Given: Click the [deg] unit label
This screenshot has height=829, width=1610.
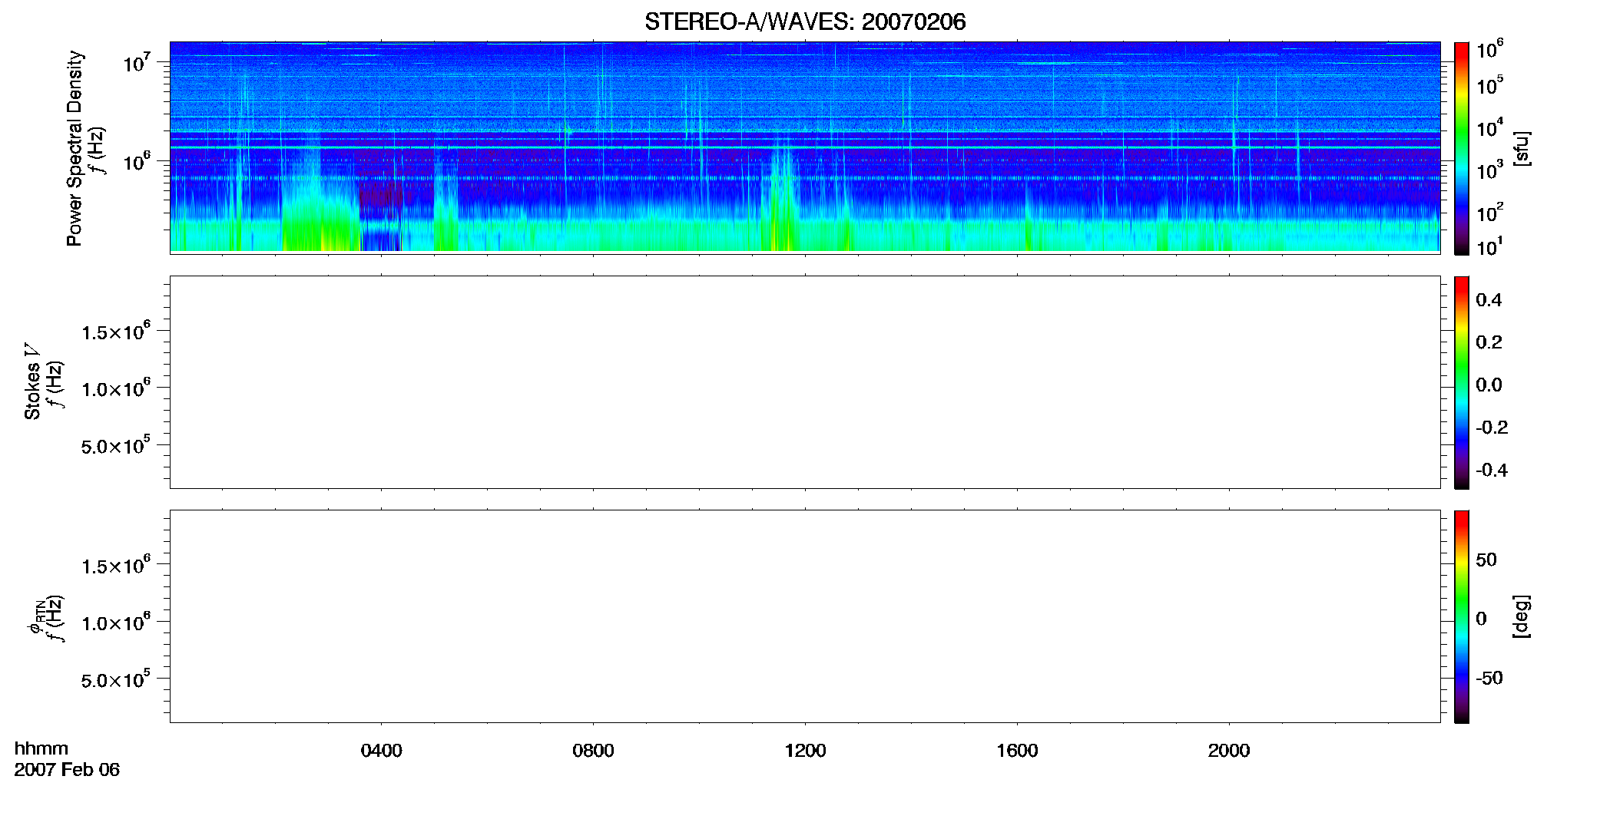Looking at the screenshot, I should (x=1522, y=616).
